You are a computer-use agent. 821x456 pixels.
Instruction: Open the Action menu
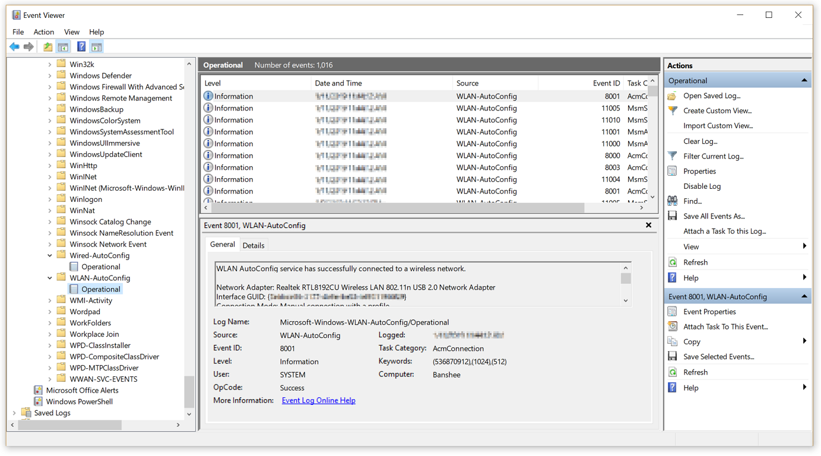[43, 31]
